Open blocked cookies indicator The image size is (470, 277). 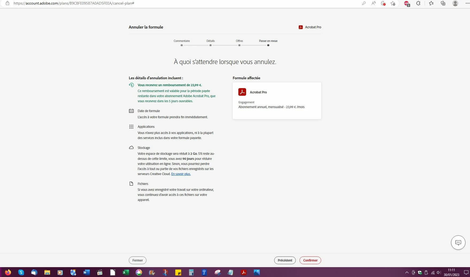(x=383, y=3)
